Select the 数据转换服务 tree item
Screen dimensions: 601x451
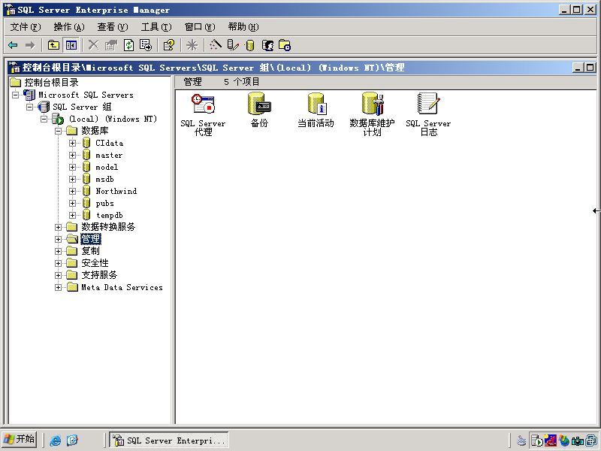click(x=108, y=227)
